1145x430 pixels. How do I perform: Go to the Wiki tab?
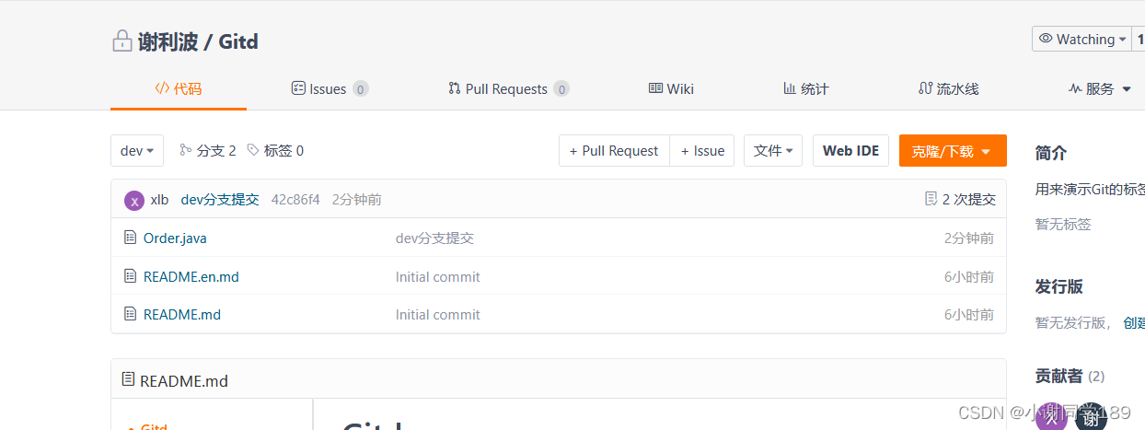[x=671, y=89]
